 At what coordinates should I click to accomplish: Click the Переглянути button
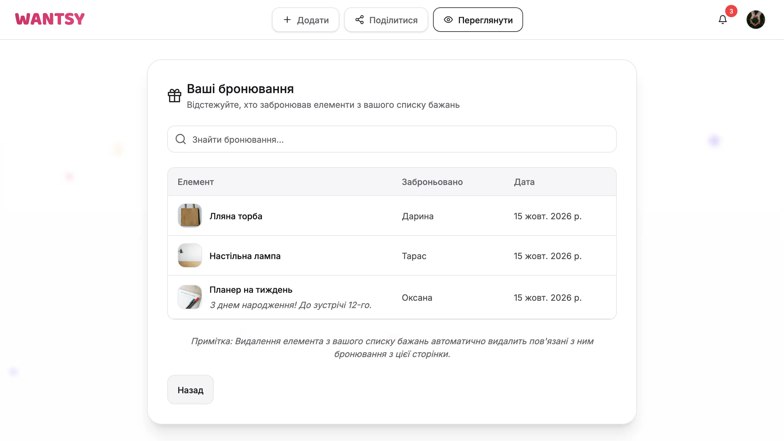(478, 20)
